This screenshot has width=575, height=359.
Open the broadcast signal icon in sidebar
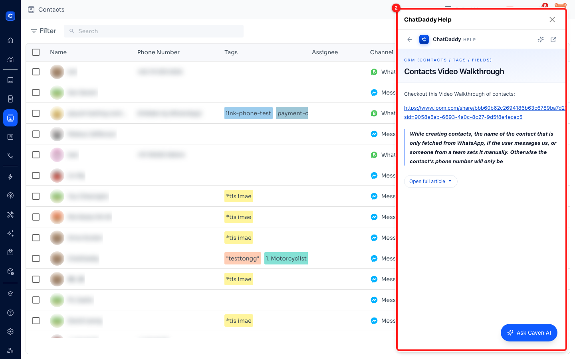coord(10,195)
